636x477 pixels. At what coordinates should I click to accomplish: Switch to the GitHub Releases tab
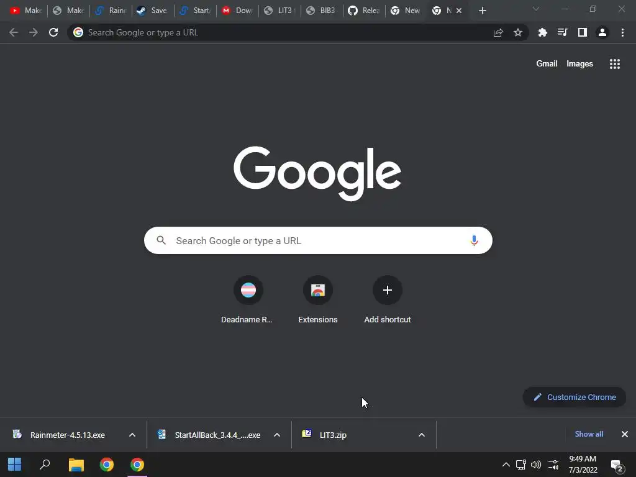pyautogui.click(x=364, y=11)
